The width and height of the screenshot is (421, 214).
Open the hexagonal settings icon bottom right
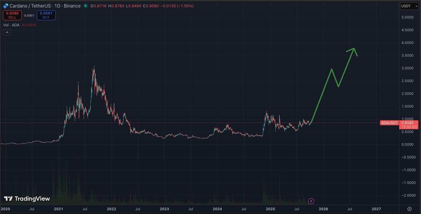click(409, 209)
